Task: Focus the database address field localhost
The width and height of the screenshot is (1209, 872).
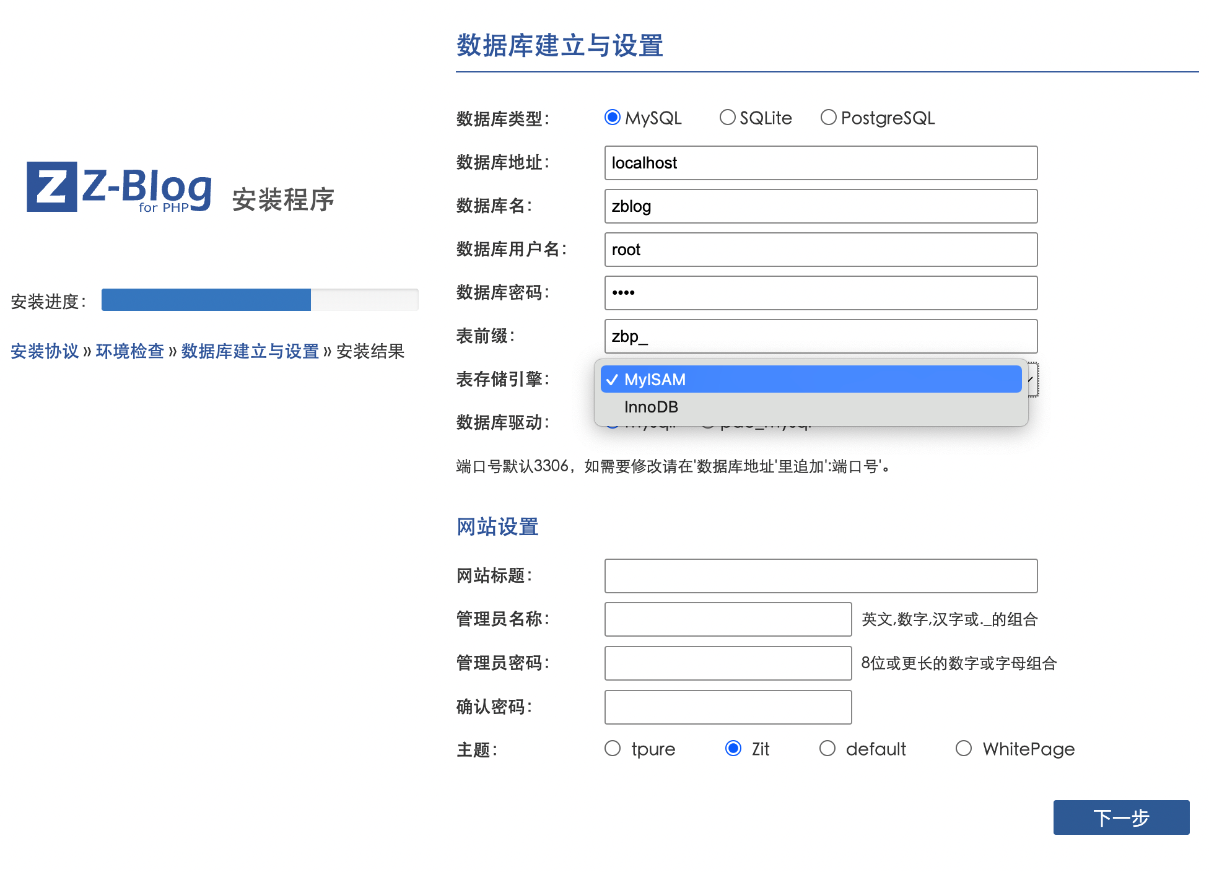Action: pyautogui.click(x=821, y=163)
